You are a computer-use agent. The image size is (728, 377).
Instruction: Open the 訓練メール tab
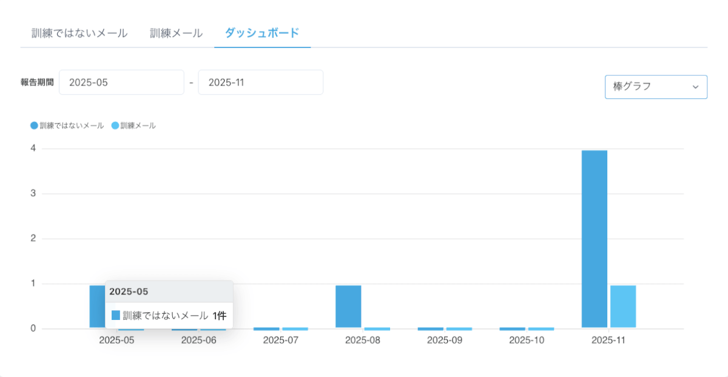click(176, 33)
